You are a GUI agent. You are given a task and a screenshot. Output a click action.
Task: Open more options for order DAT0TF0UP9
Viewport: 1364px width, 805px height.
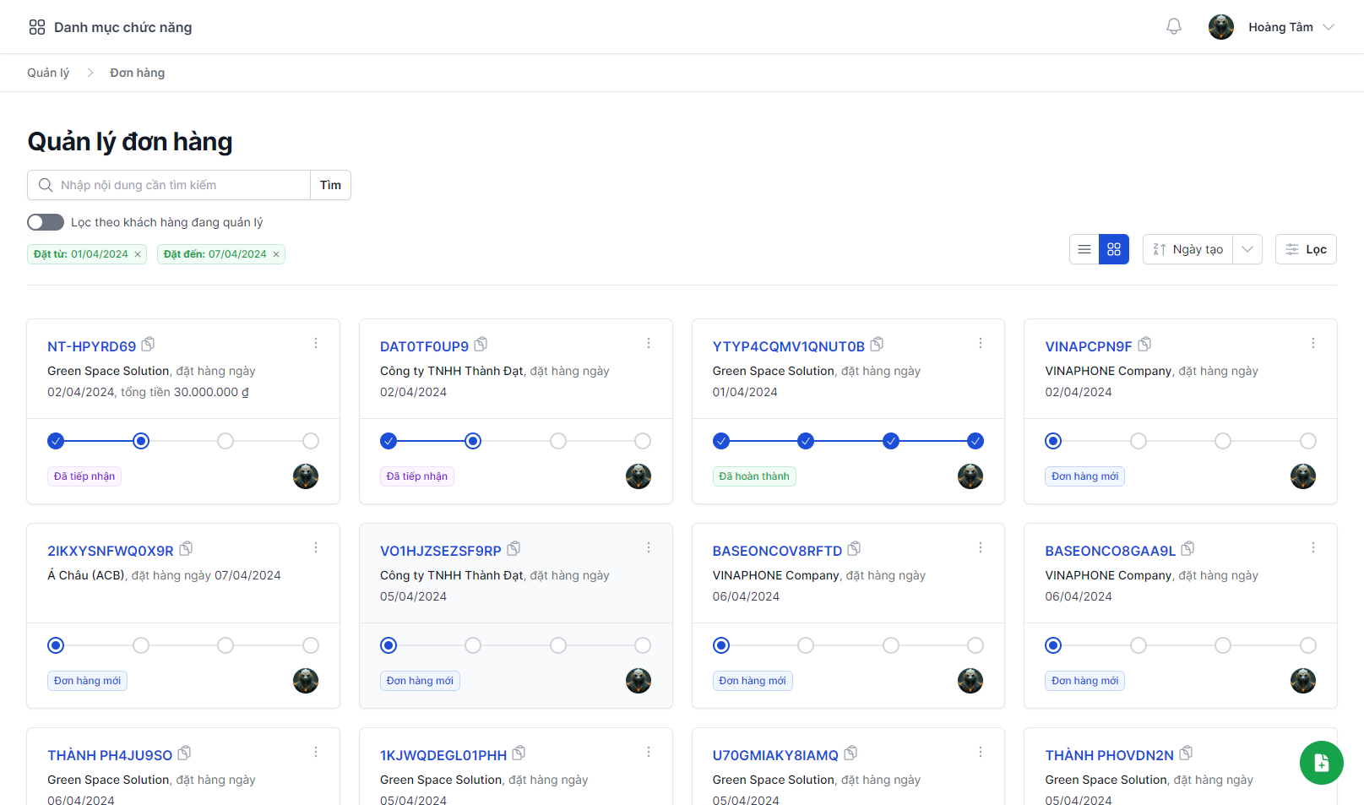pos(648,343)
